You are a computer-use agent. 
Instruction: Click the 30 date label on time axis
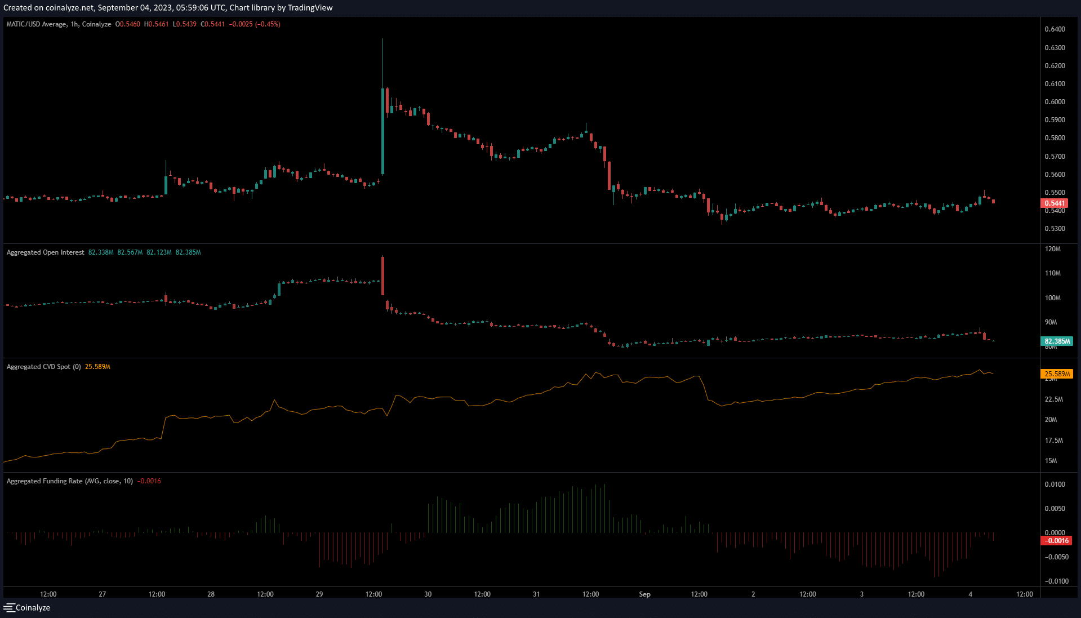pos(428,594)
